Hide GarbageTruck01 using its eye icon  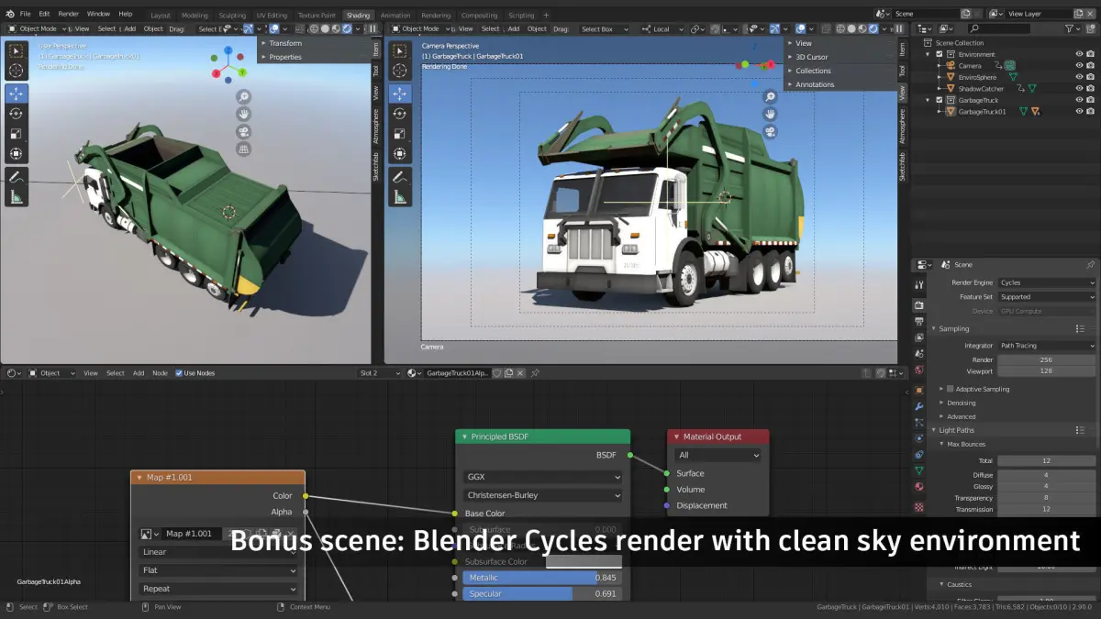[1079, 112]
